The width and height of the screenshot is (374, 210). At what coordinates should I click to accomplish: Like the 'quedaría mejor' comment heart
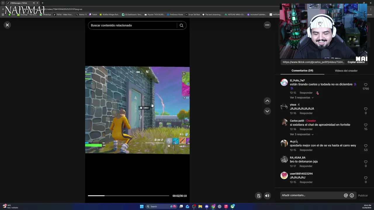coord(366,146)
